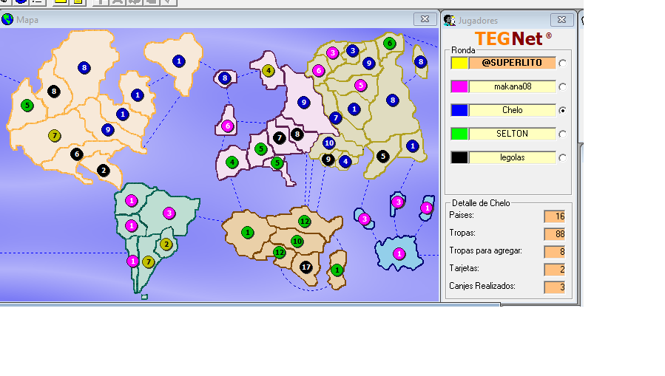
Task: Click the TEGNet logo in Jugadores panel
Action: tap(513, 38)
